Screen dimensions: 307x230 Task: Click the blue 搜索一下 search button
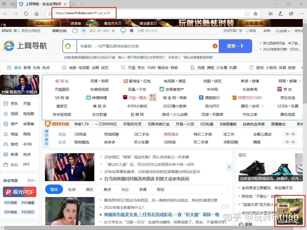coord(235,46)
